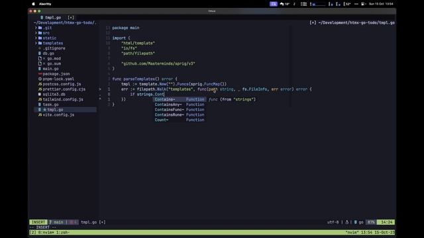Open pnpm-lock.yaml in file tree
424x238 pixels.
pos(58,79)
